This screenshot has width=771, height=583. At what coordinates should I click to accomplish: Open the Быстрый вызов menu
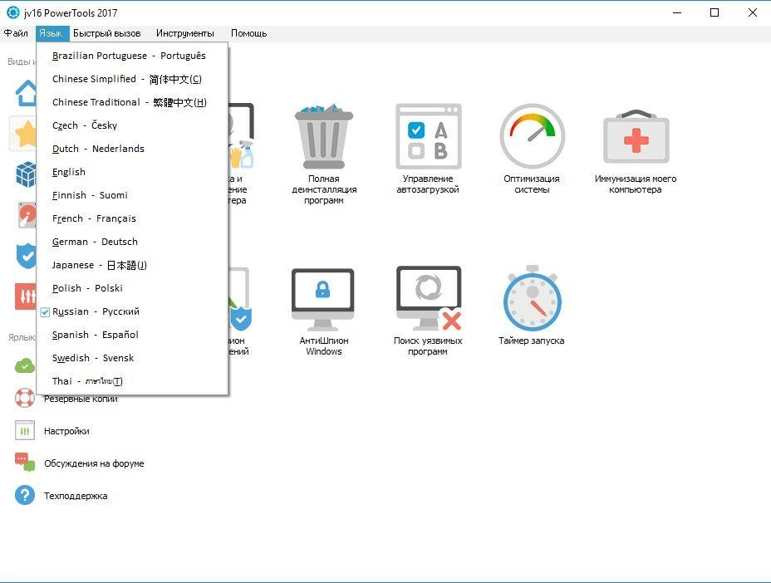click(x=106, y=33)
